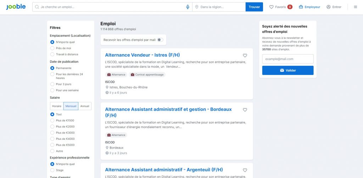Click the microphone voice search icon
This screenshot has width=363, height=178.
coord(188,7)
